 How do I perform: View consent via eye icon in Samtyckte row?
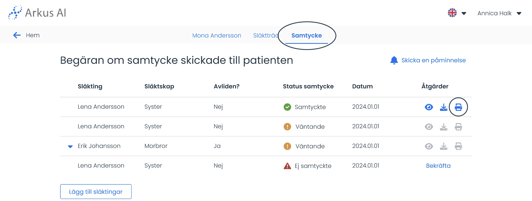(429, 107)
